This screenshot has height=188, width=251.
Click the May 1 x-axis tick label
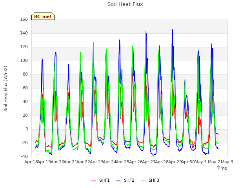(x=201, y=162)
